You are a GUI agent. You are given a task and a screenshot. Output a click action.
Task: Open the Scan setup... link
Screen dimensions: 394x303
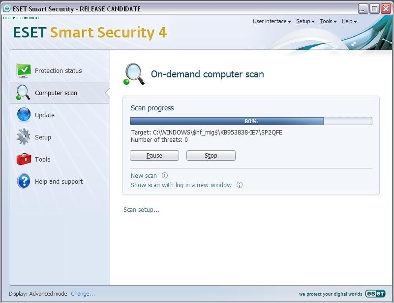[141, 209]
